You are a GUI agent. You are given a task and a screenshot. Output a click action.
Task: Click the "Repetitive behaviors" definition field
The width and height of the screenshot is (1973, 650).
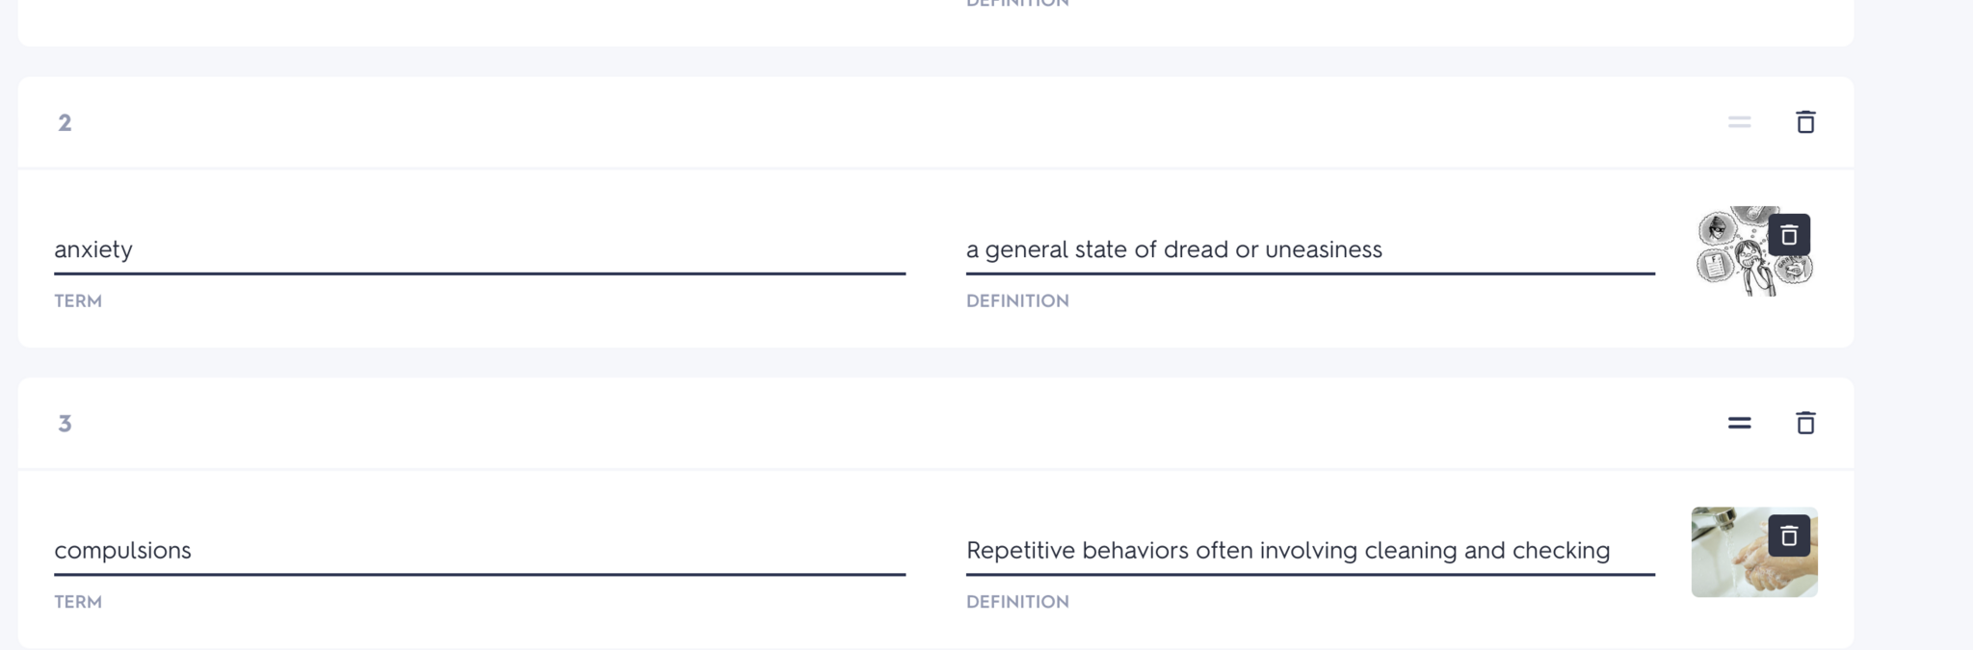coord(1309,550)
